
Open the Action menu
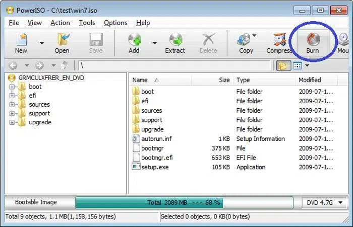tap(60, 23)
